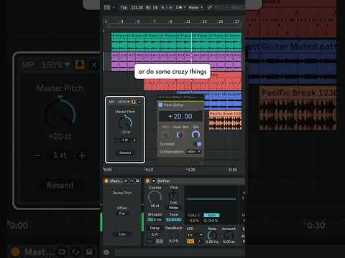Click the Grain Size knob

coord(180,135)
